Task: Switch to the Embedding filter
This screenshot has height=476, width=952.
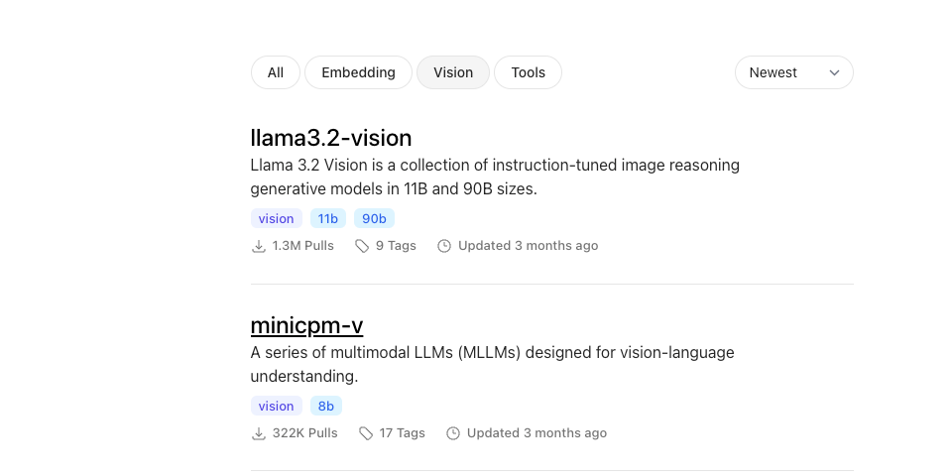Action: coord(358,72)
